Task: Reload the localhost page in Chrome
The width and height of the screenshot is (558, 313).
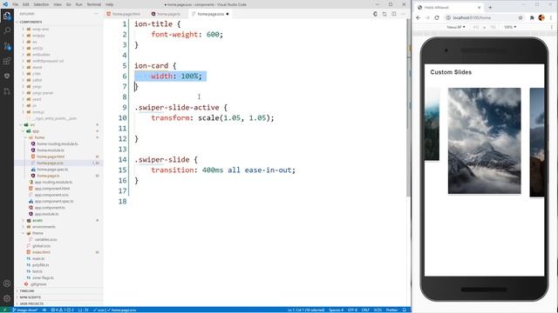Action: tap(437, 17)
